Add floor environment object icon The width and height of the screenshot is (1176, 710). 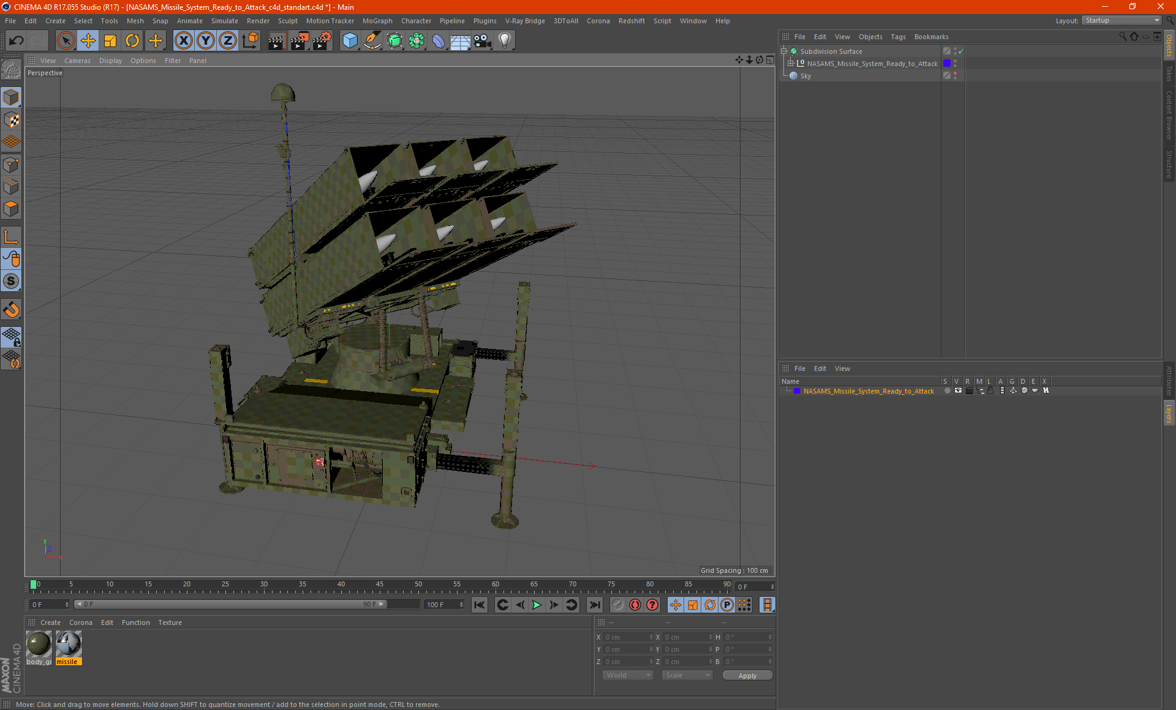coord(460,41)
